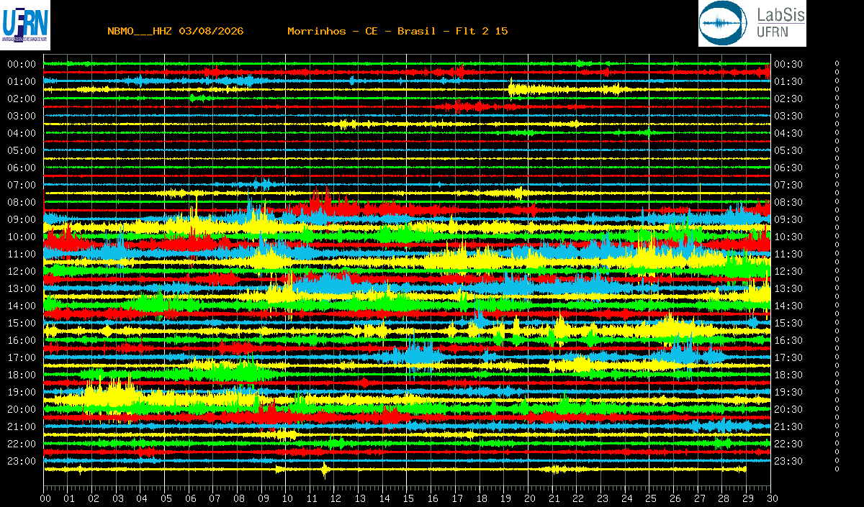Screen dimensions: 864x507
Task: Pick the 03:00 hour label
Action: point(22,116)
